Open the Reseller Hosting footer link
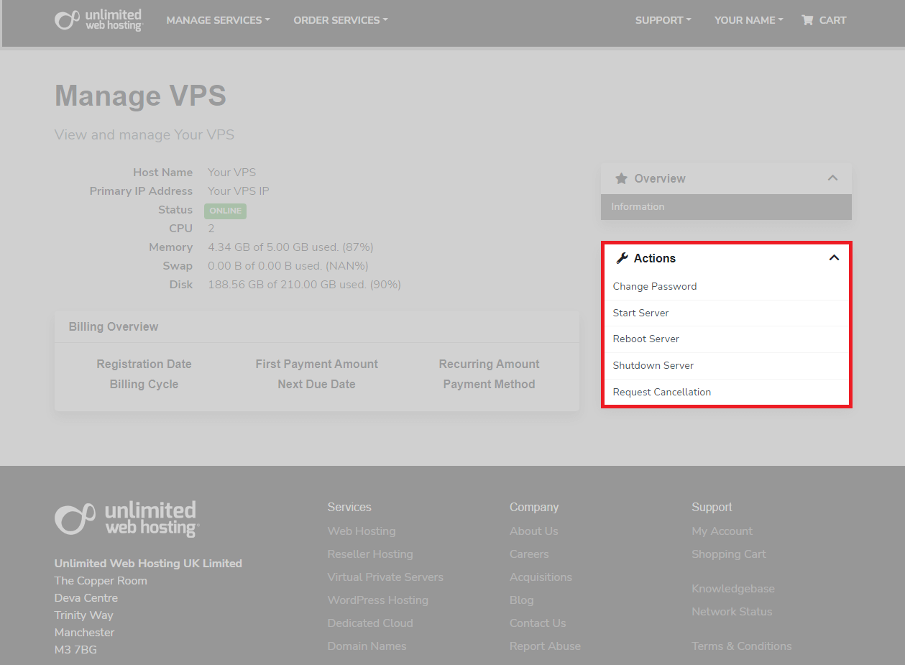 point(370,554)
